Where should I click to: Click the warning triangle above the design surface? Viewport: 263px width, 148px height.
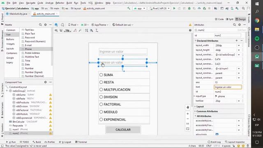190,25
